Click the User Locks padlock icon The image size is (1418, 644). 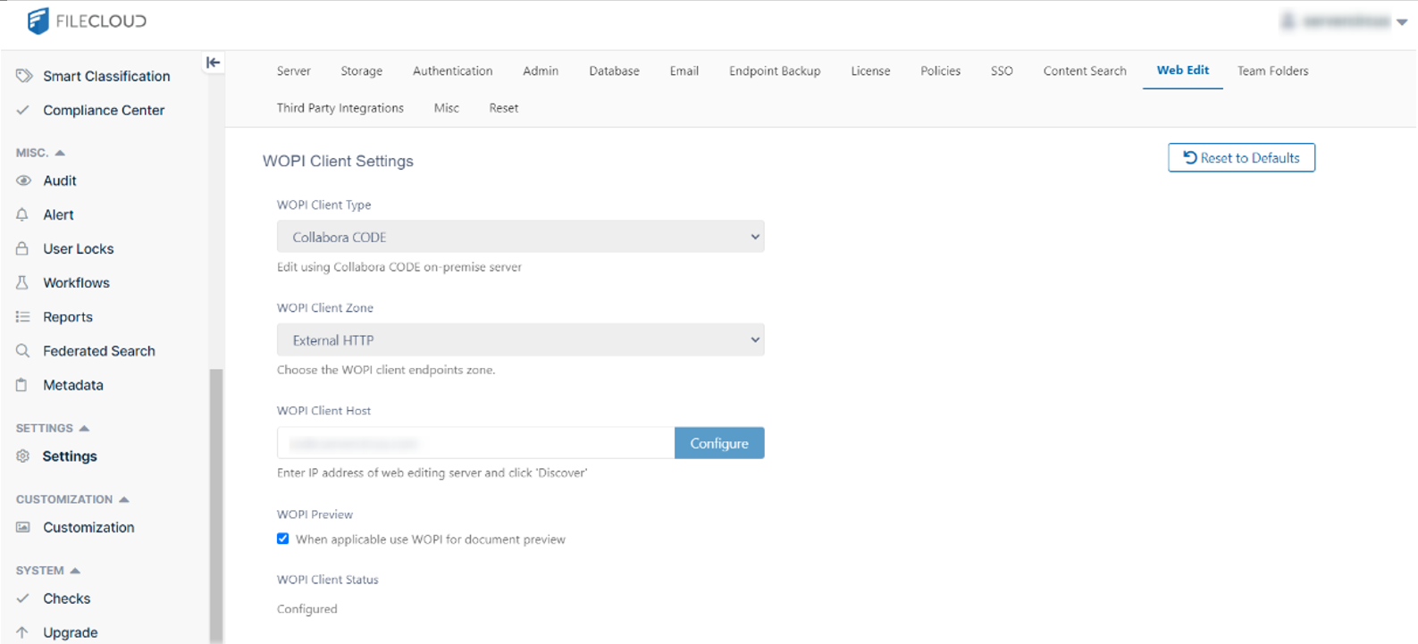[x=22, y=248]
